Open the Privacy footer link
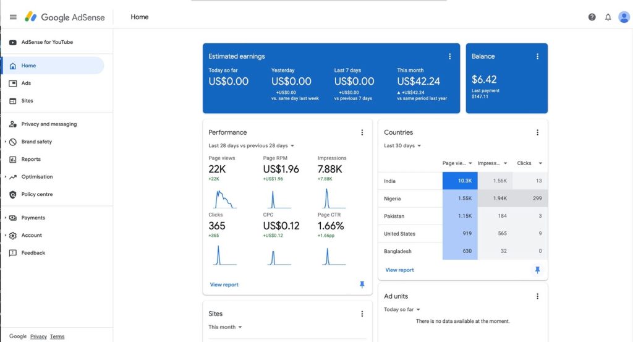 pos(38,336)
